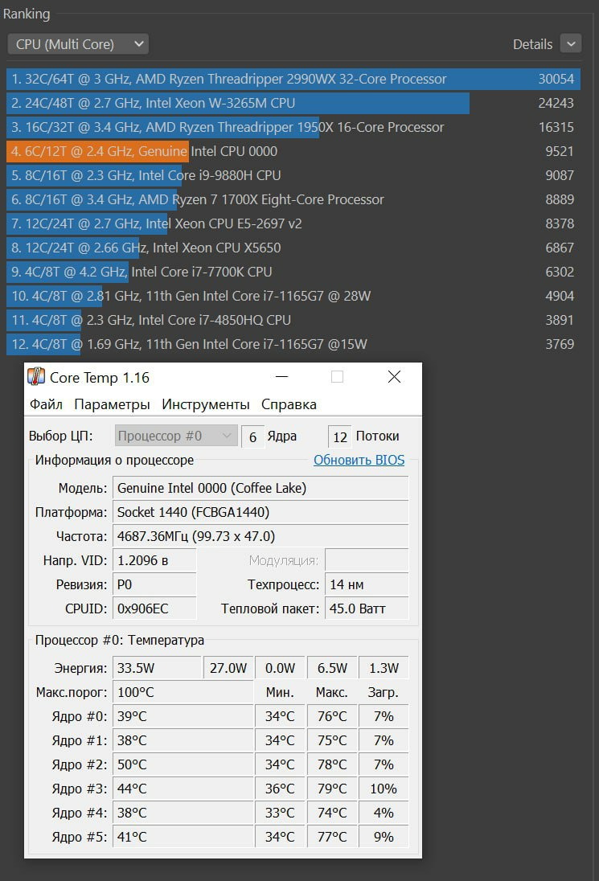Click the VID voltage field 1.2096 в
Screen dimensions: 599x881
point(154,560)
